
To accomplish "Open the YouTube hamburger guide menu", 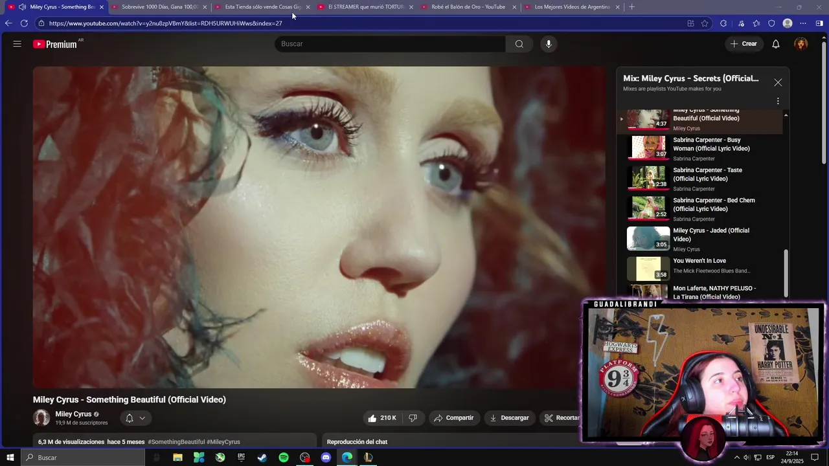I will tap(17, 44).
